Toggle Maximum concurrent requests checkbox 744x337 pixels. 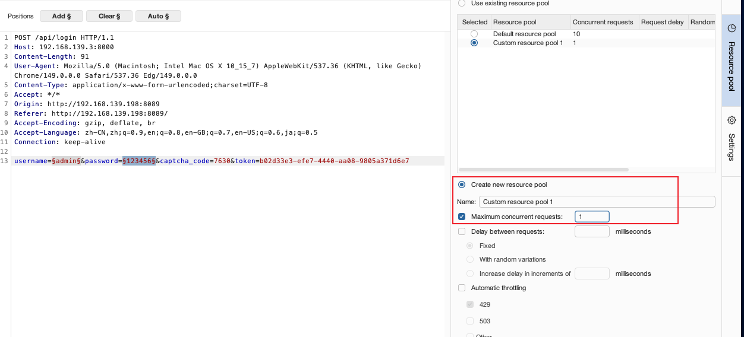point(462,217)
